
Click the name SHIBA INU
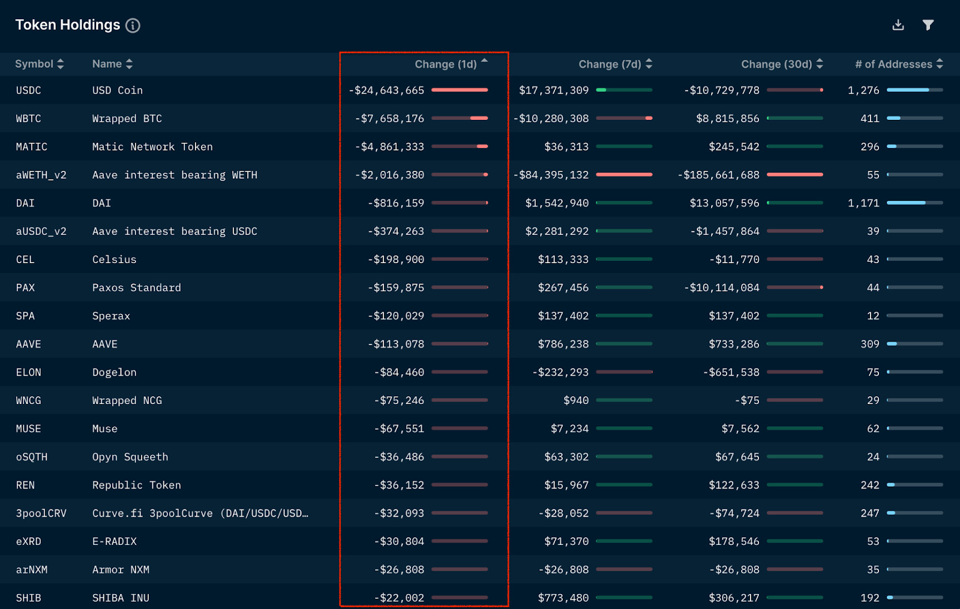pyautogui.click(x=121, y=598)
